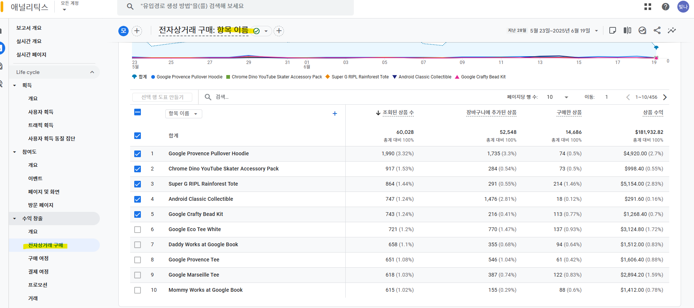Image resolution: width=694 pixels, height=308 pixels.
Task: Click the green square legend for Skater Pack
Action: pos(228,77)
